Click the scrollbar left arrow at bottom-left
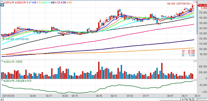The width and height of the screenshot is (208, 101). (x=2, y=99)
